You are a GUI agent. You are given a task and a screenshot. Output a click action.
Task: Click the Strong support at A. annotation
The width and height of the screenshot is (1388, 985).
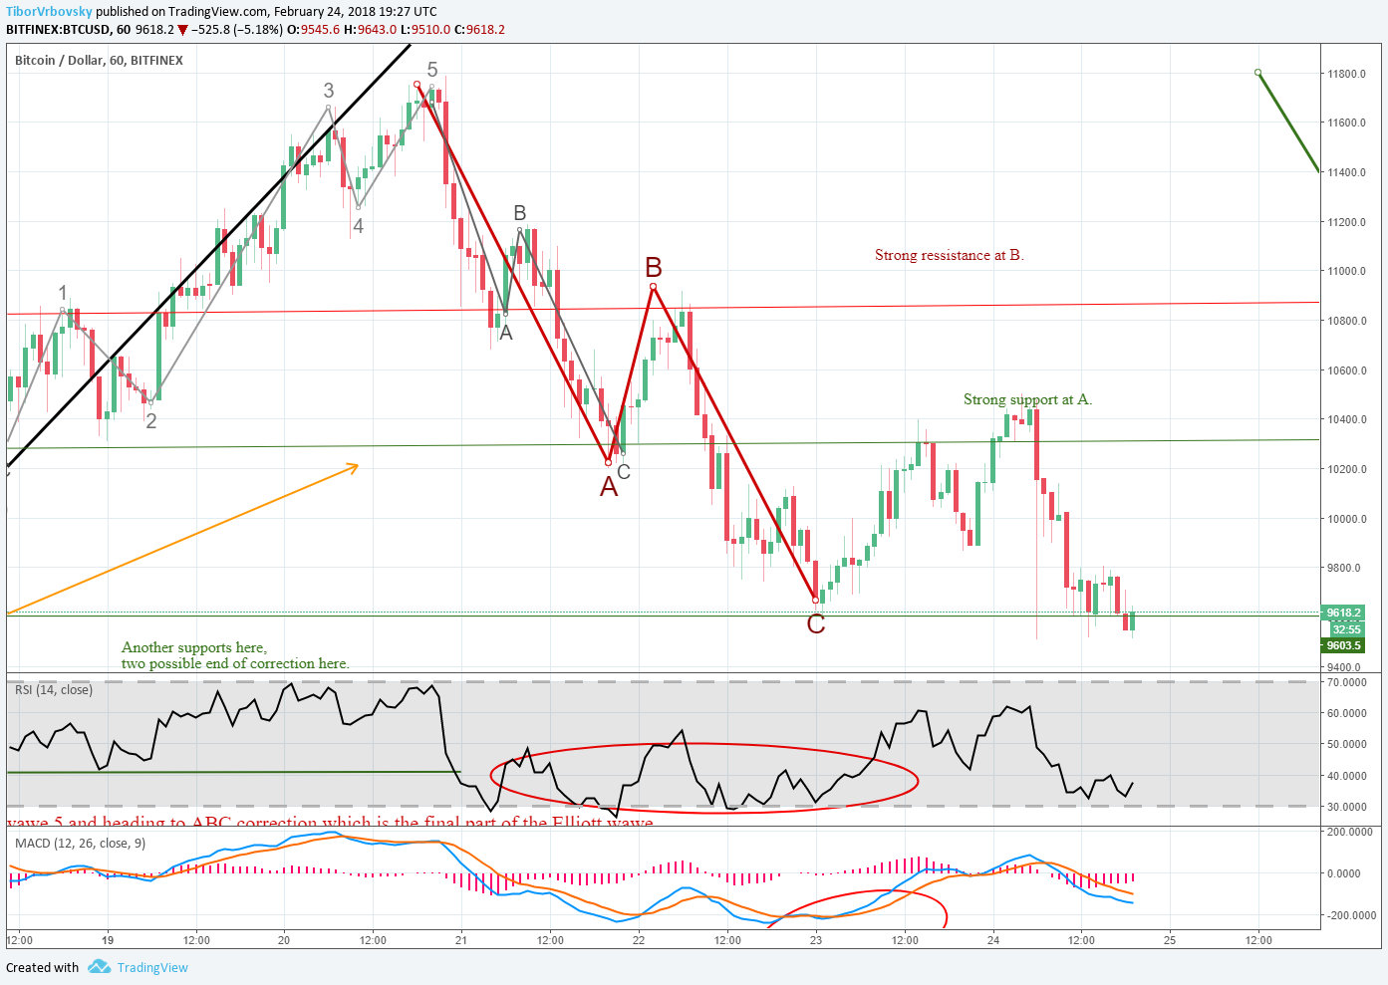tap(1027, 399)
